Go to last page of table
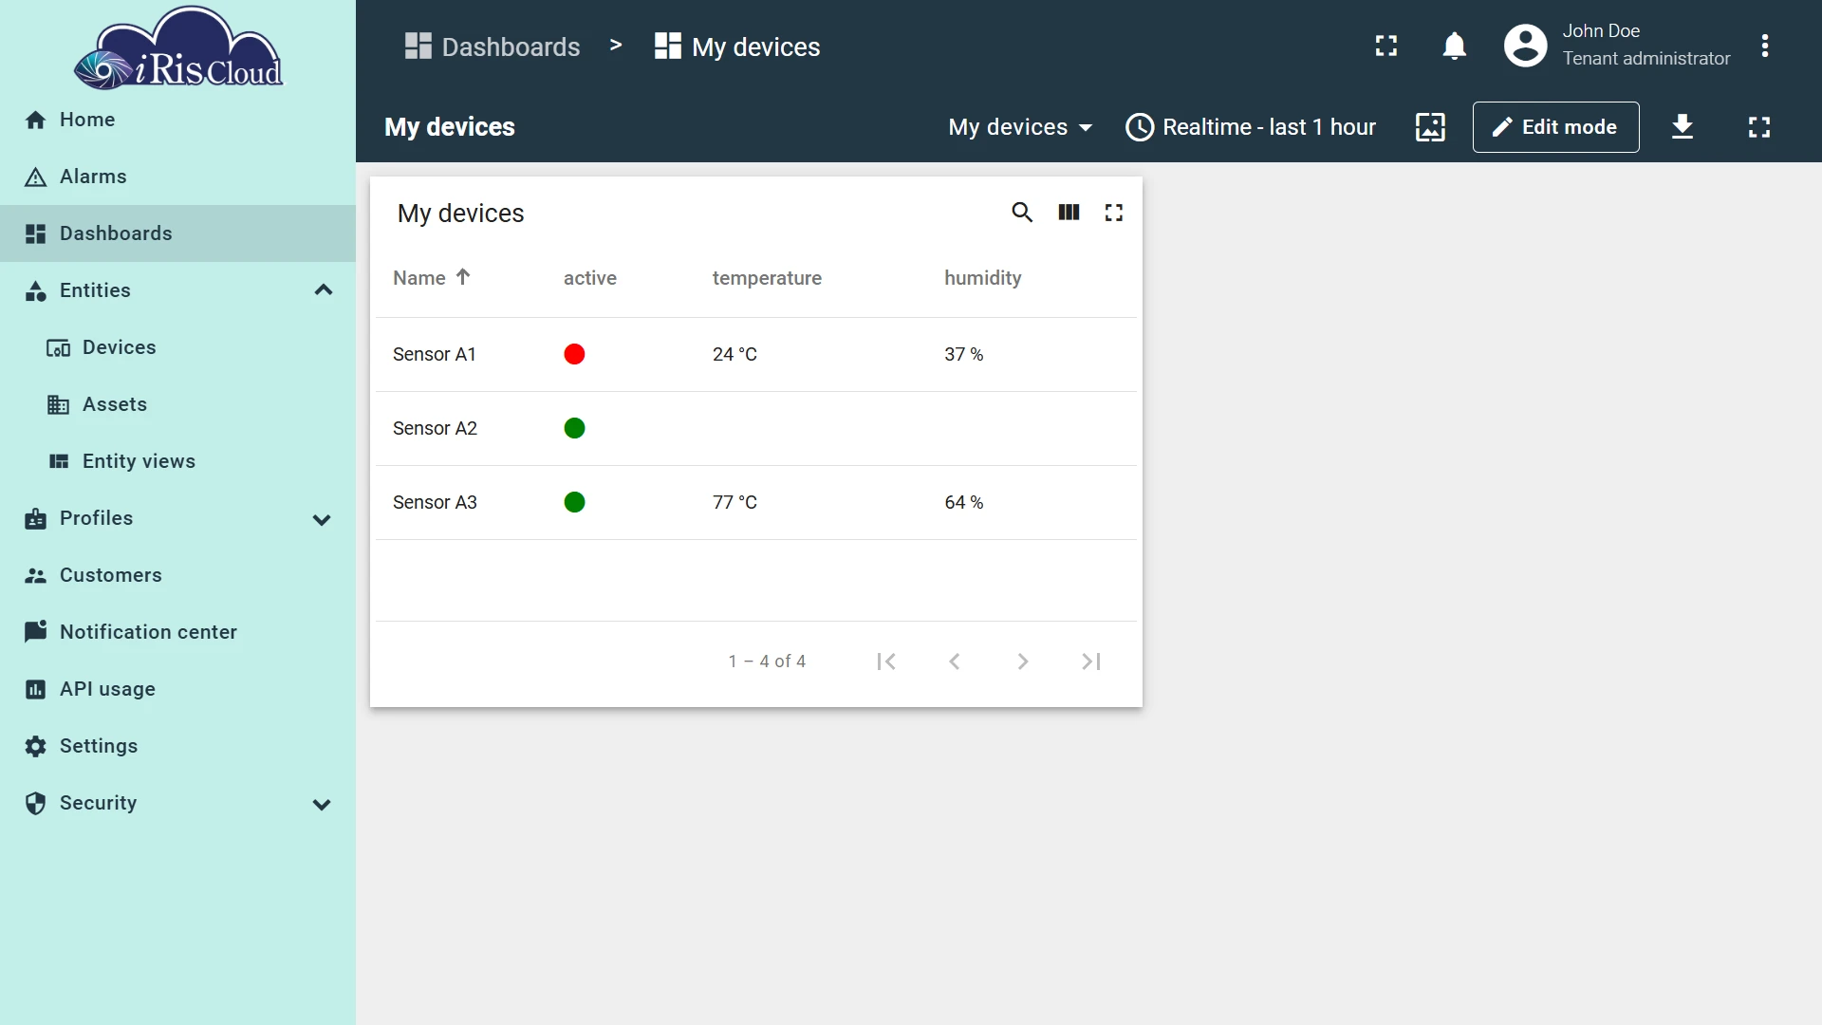 click(1091, 662)
